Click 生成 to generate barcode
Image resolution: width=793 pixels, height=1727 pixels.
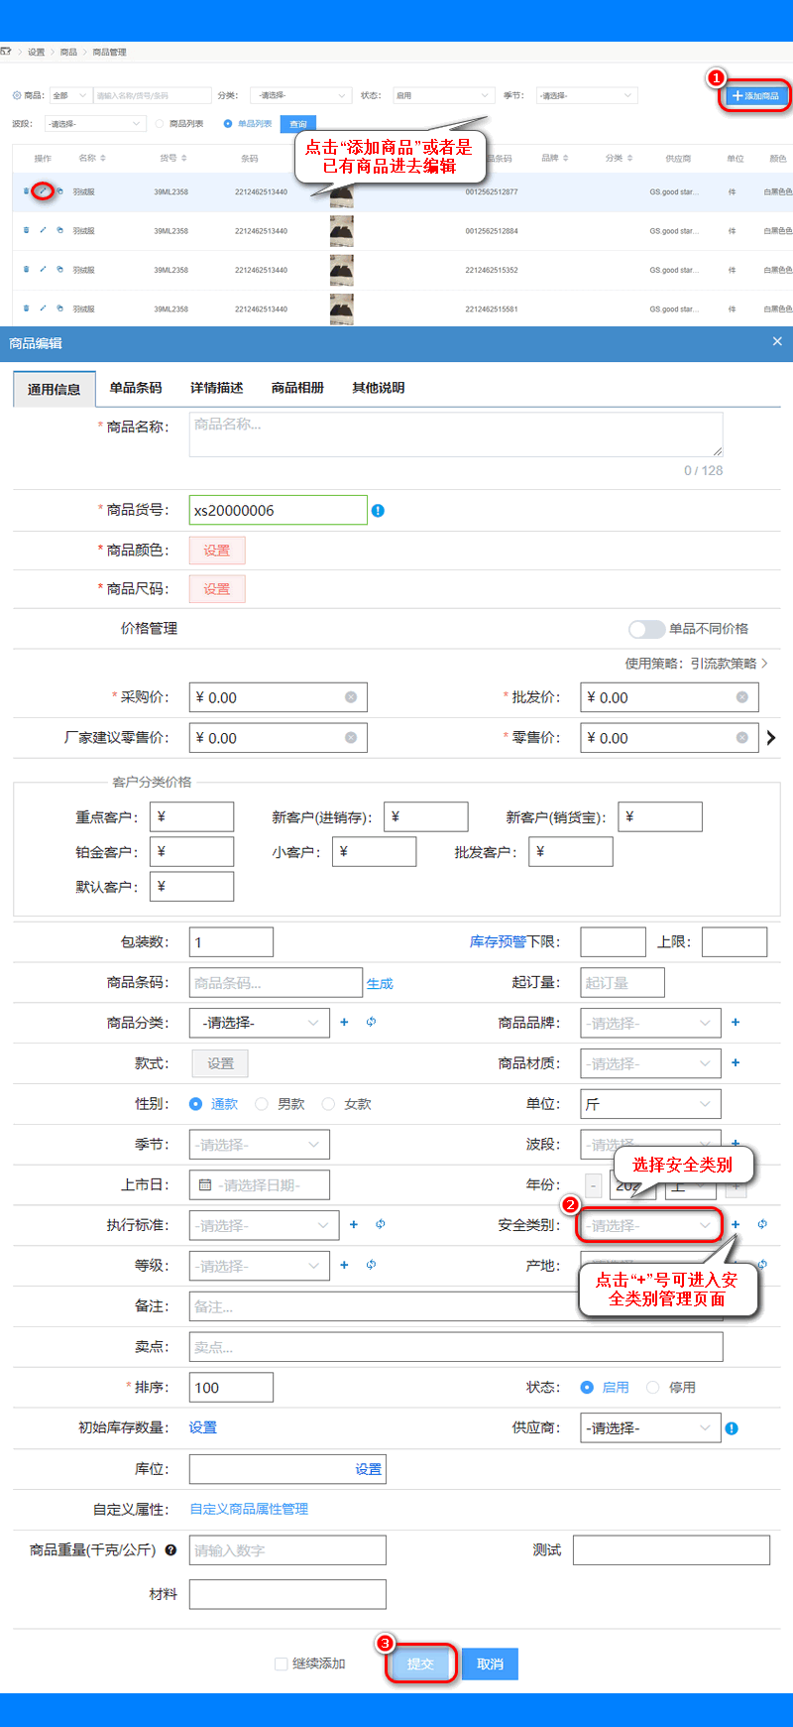[x=380, y=983]
